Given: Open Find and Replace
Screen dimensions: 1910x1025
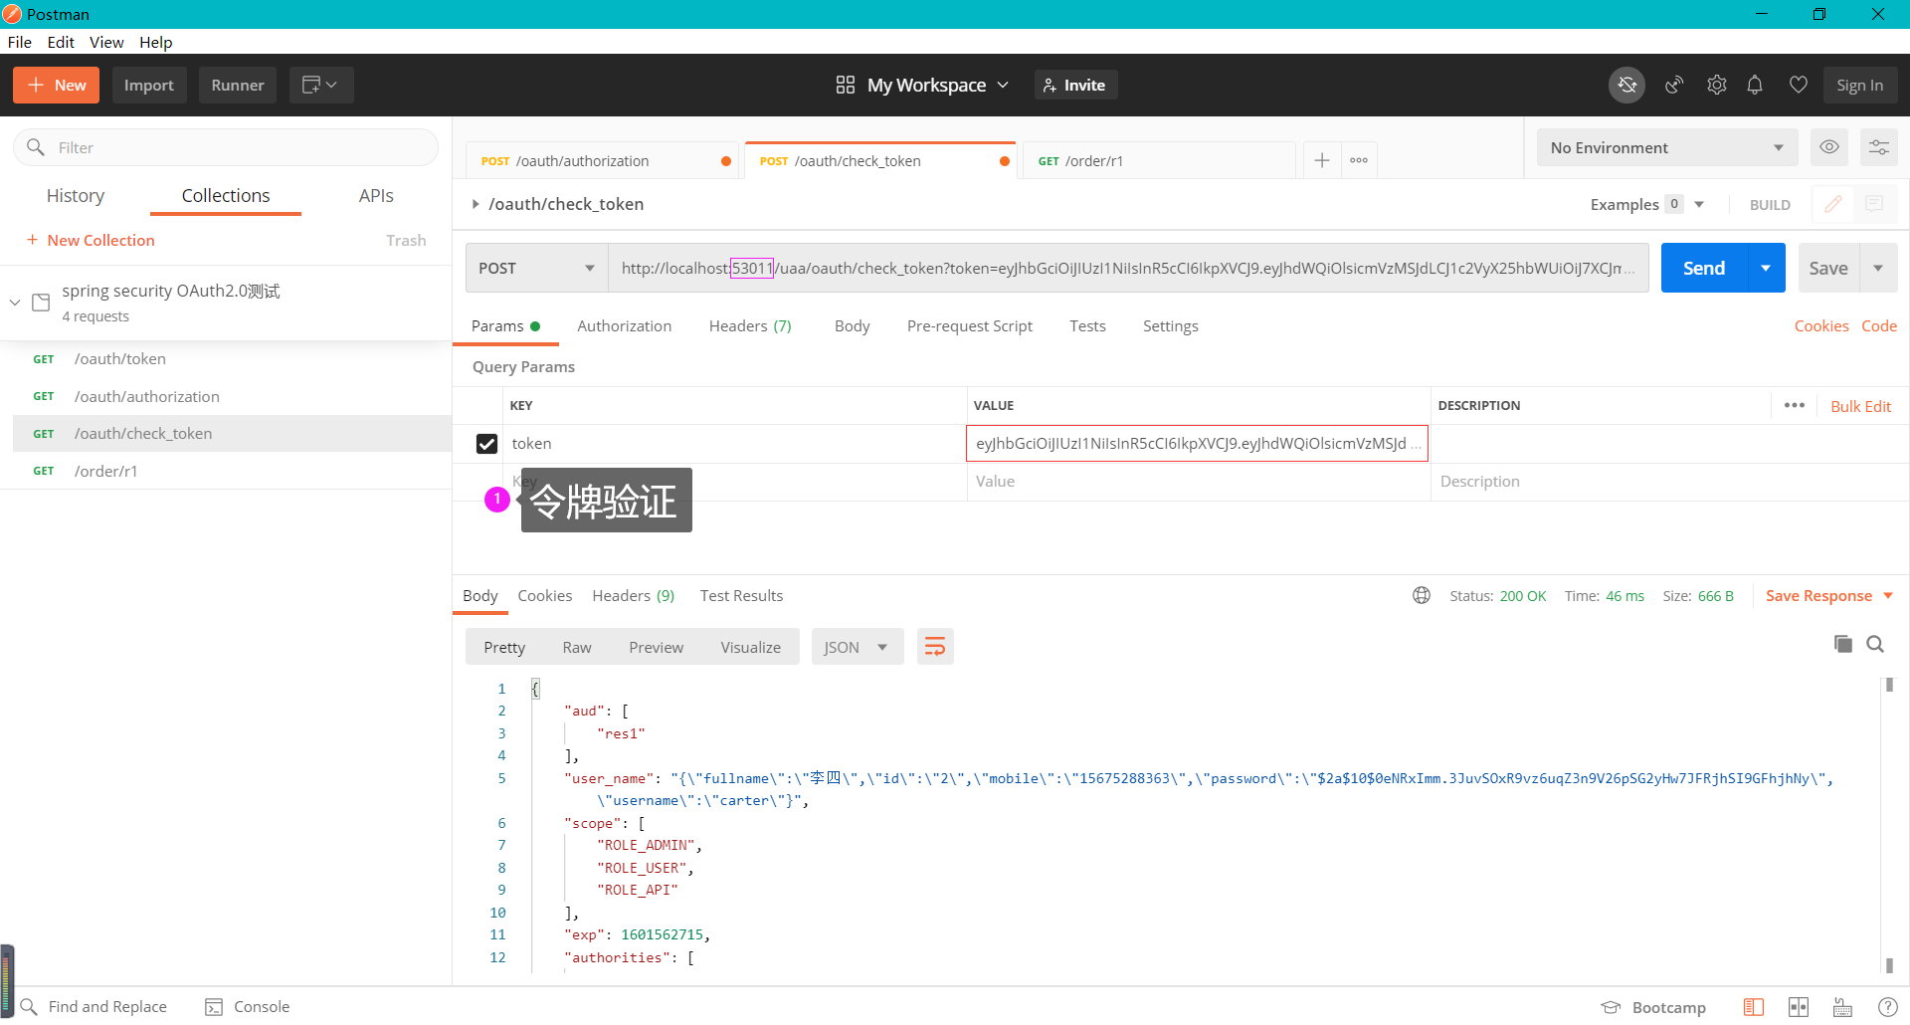Looking at the screenshot, I should [94, 1007].
